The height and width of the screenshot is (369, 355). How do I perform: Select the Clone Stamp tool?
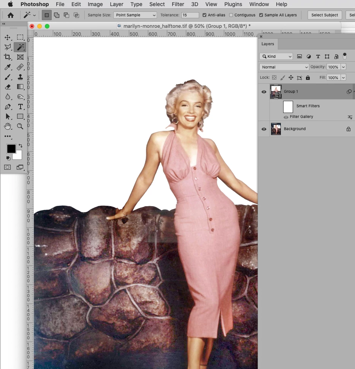20,77
